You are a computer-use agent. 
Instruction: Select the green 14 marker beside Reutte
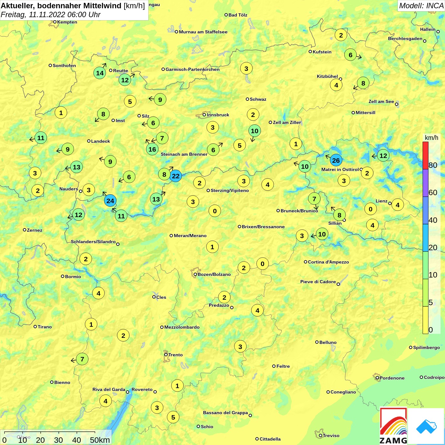coord(100,73)
